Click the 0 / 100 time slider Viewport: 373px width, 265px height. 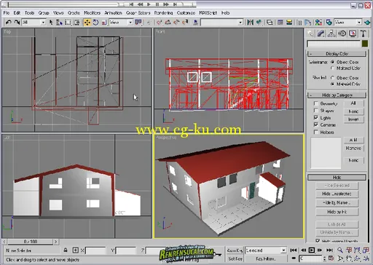tap(31, 242)
